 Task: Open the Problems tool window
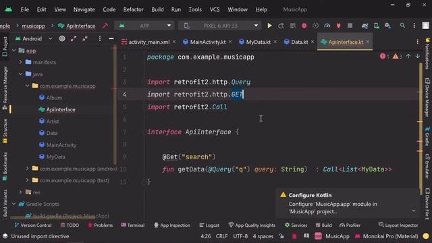tap(101, 225)
